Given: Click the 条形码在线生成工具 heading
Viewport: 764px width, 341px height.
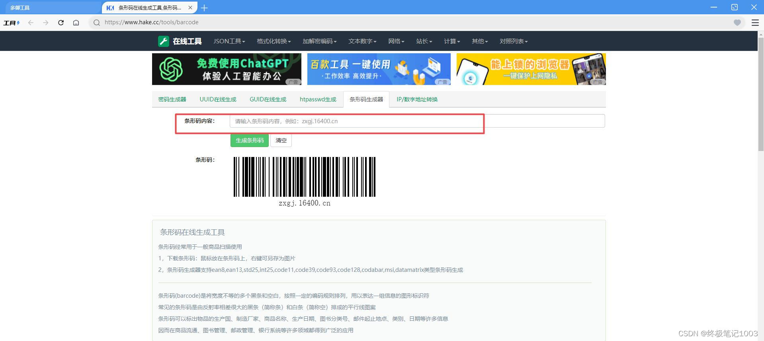Looking at the screenshot, I should tap(192, 232).
